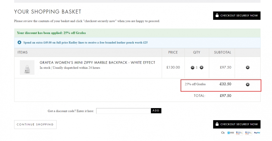Click the discount code input field
Image resolution: width=272 pixels, height=141 pixels.
coord(124,111)
